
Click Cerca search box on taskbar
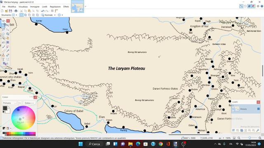[94, 144]
